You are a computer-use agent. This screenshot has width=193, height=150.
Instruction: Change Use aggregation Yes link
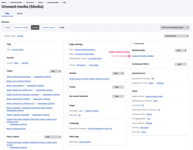point(148,119)
